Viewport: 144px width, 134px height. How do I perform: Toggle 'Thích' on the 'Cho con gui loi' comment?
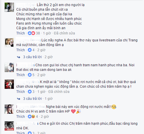pyautogui.click(x=21, y=75)
